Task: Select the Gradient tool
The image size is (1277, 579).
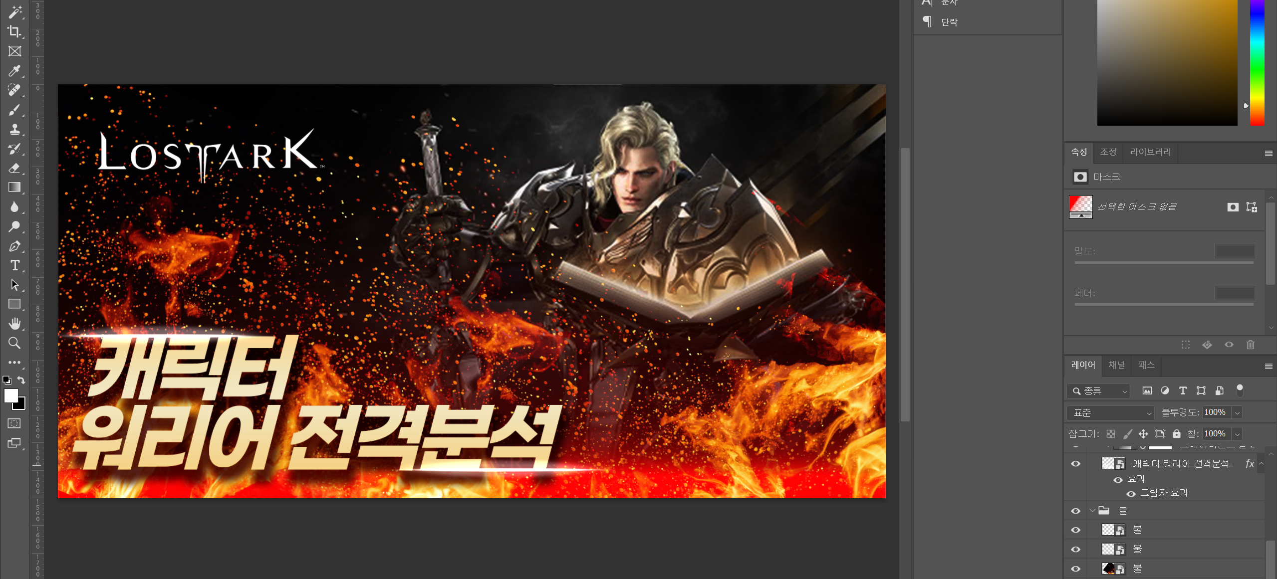Action: pos(15,187)
